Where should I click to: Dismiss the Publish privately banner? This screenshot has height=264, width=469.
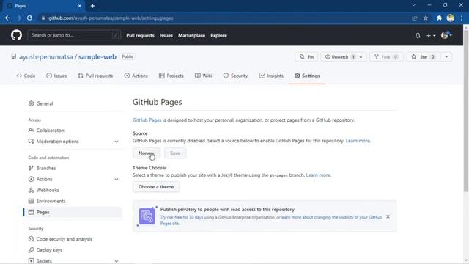pyautogui.click(x=388, y=216)
